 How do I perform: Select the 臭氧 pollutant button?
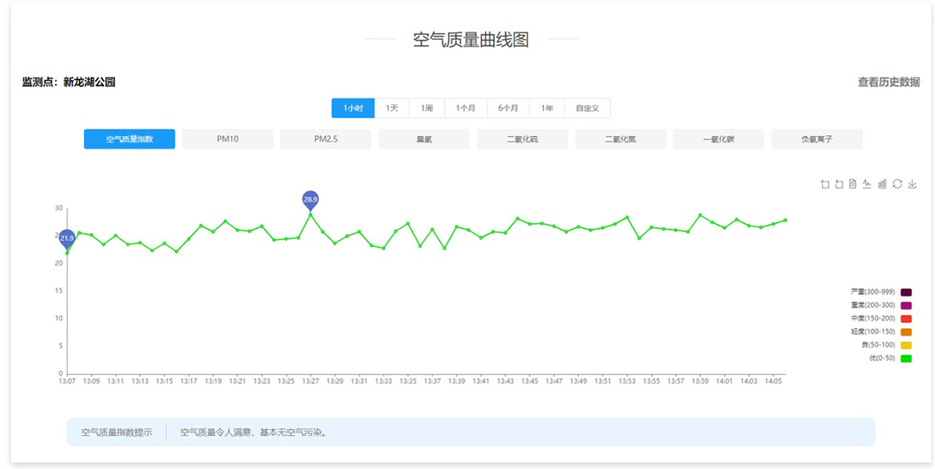424,139
